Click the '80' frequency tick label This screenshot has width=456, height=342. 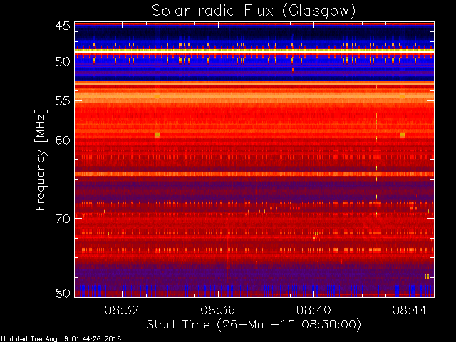[x=63, y=293]
